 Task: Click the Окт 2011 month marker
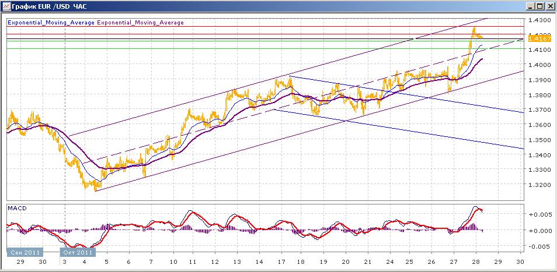[x=78, y=253]
